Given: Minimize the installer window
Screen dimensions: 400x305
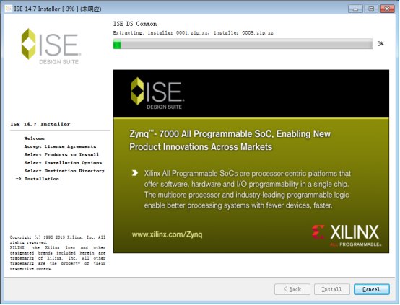Looking at the screenshot, I should coord(356,9).
